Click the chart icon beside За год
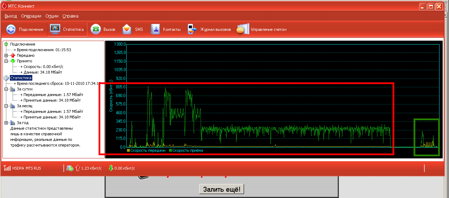 [13, 123]
